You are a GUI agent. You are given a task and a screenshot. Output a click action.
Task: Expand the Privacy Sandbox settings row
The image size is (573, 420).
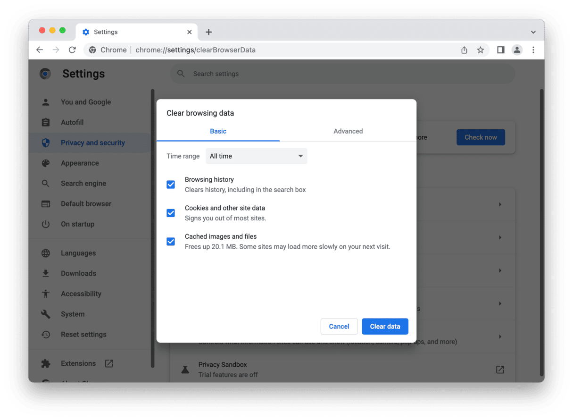(500, 370)
